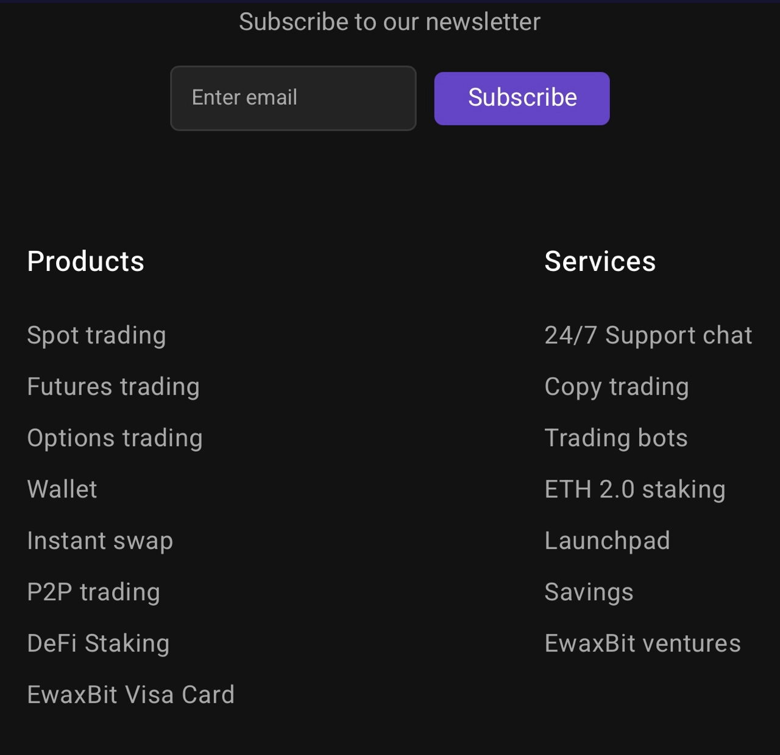Click the Subscribe to our newsletter text
Screen dimensions: 780x755
click(x=389, y=22)
